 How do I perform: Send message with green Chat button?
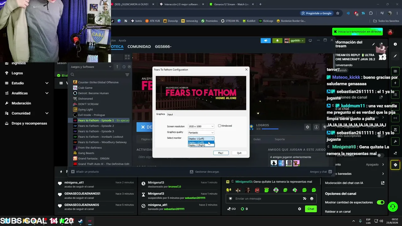(311, 209)
